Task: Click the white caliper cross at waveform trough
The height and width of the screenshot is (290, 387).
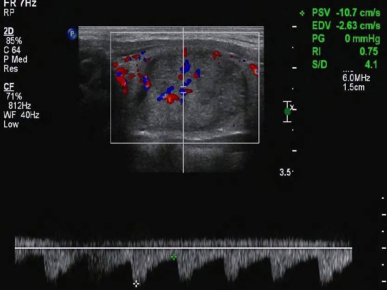Action: click(136, 284)
